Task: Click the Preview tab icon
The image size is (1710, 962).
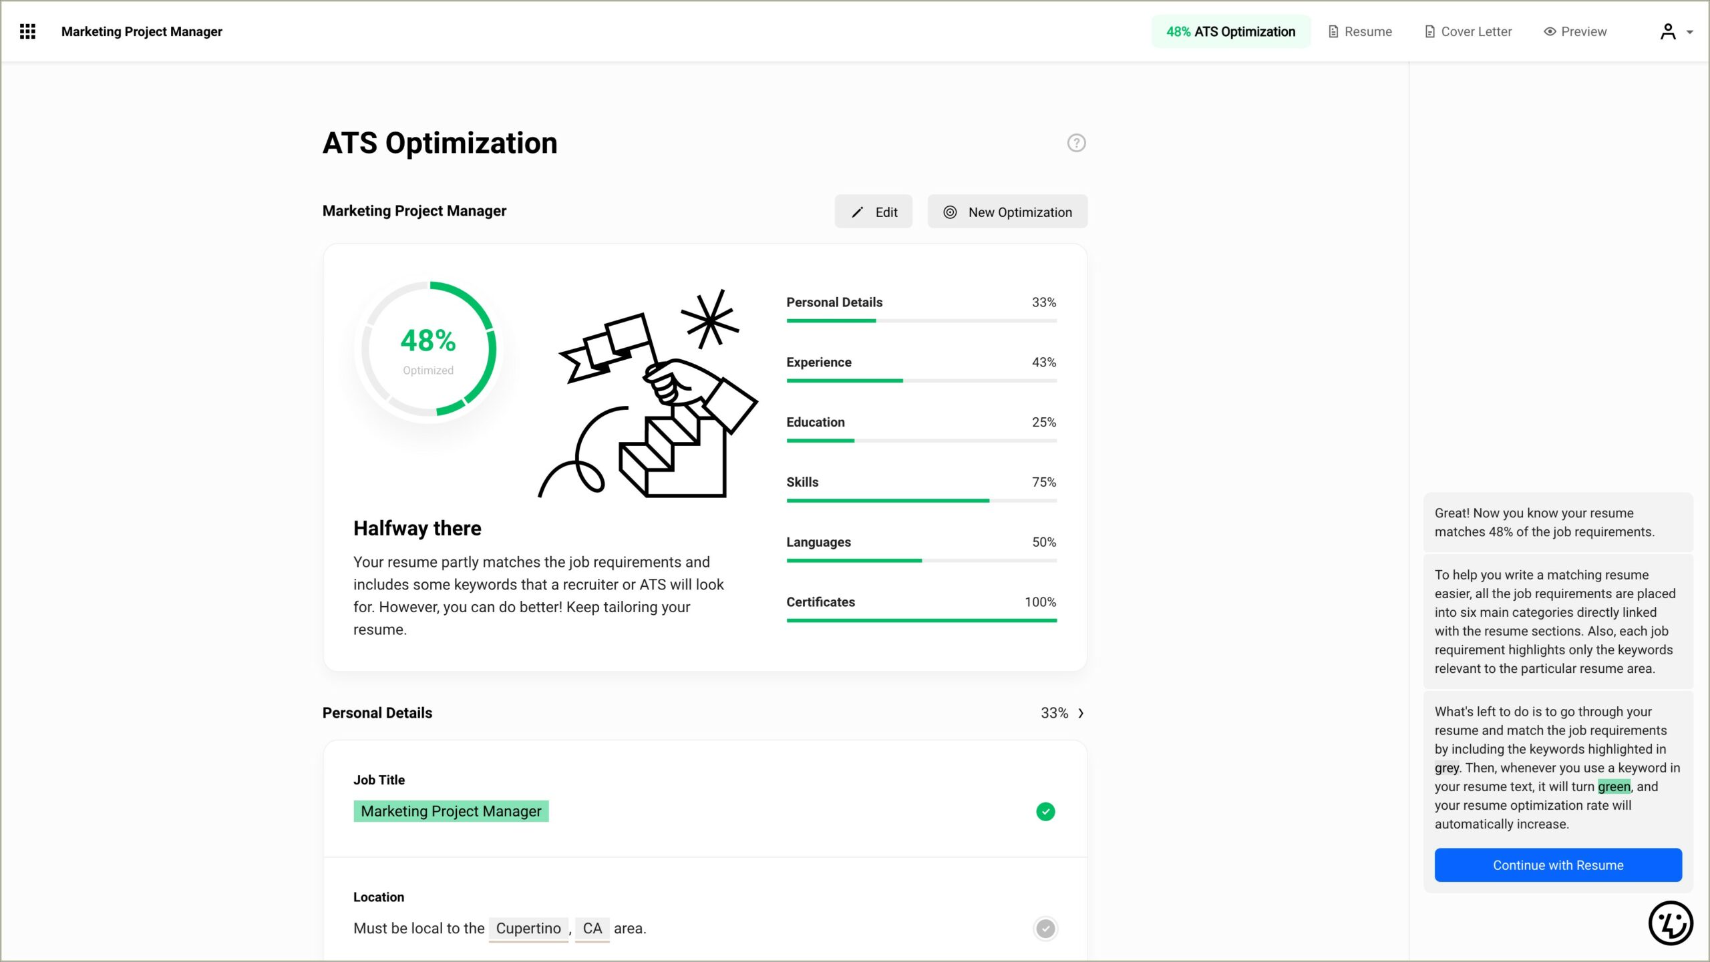Action: [1550, 31]
